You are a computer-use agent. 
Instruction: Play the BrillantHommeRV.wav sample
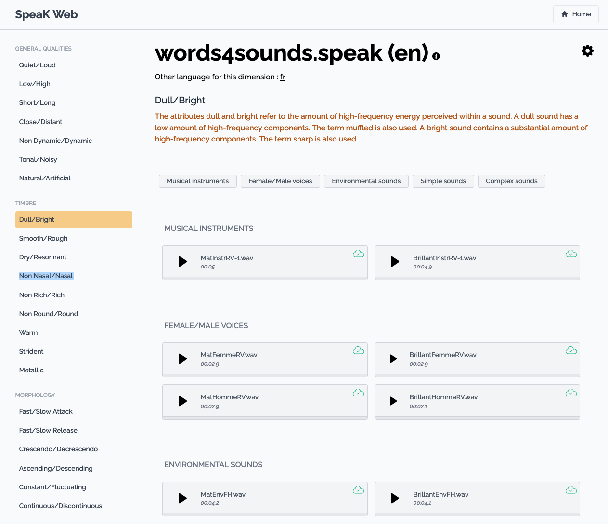pos(393,401)
